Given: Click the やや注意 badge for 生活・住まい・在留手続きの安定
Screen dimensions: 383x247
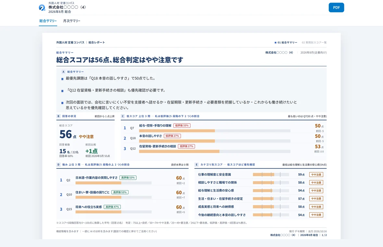Looking at the screenshot, I should (x=316, y=199).
